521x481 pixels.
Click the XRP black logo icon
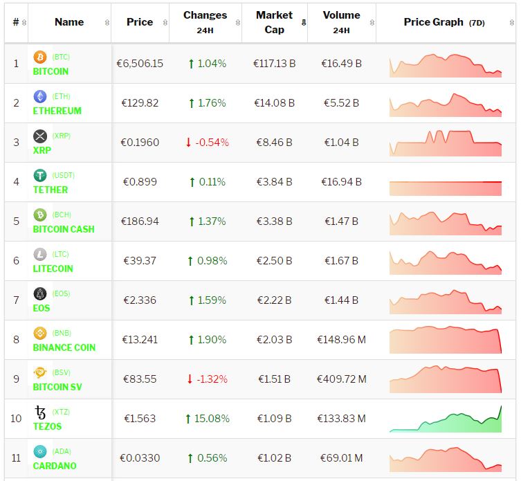pos(40,136)
